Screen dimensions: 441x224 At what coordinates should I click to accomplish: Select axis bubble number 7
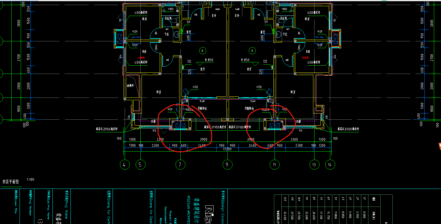coord(180,165)
